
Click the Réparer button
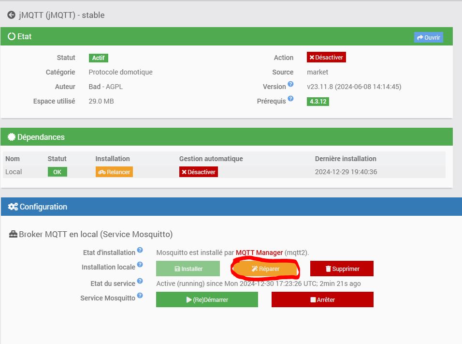click(265, 269)
